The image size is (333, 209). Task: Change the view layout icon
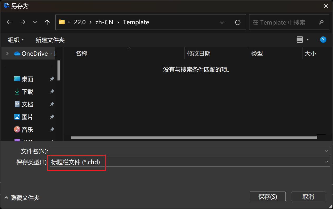(x=300, y=40)
